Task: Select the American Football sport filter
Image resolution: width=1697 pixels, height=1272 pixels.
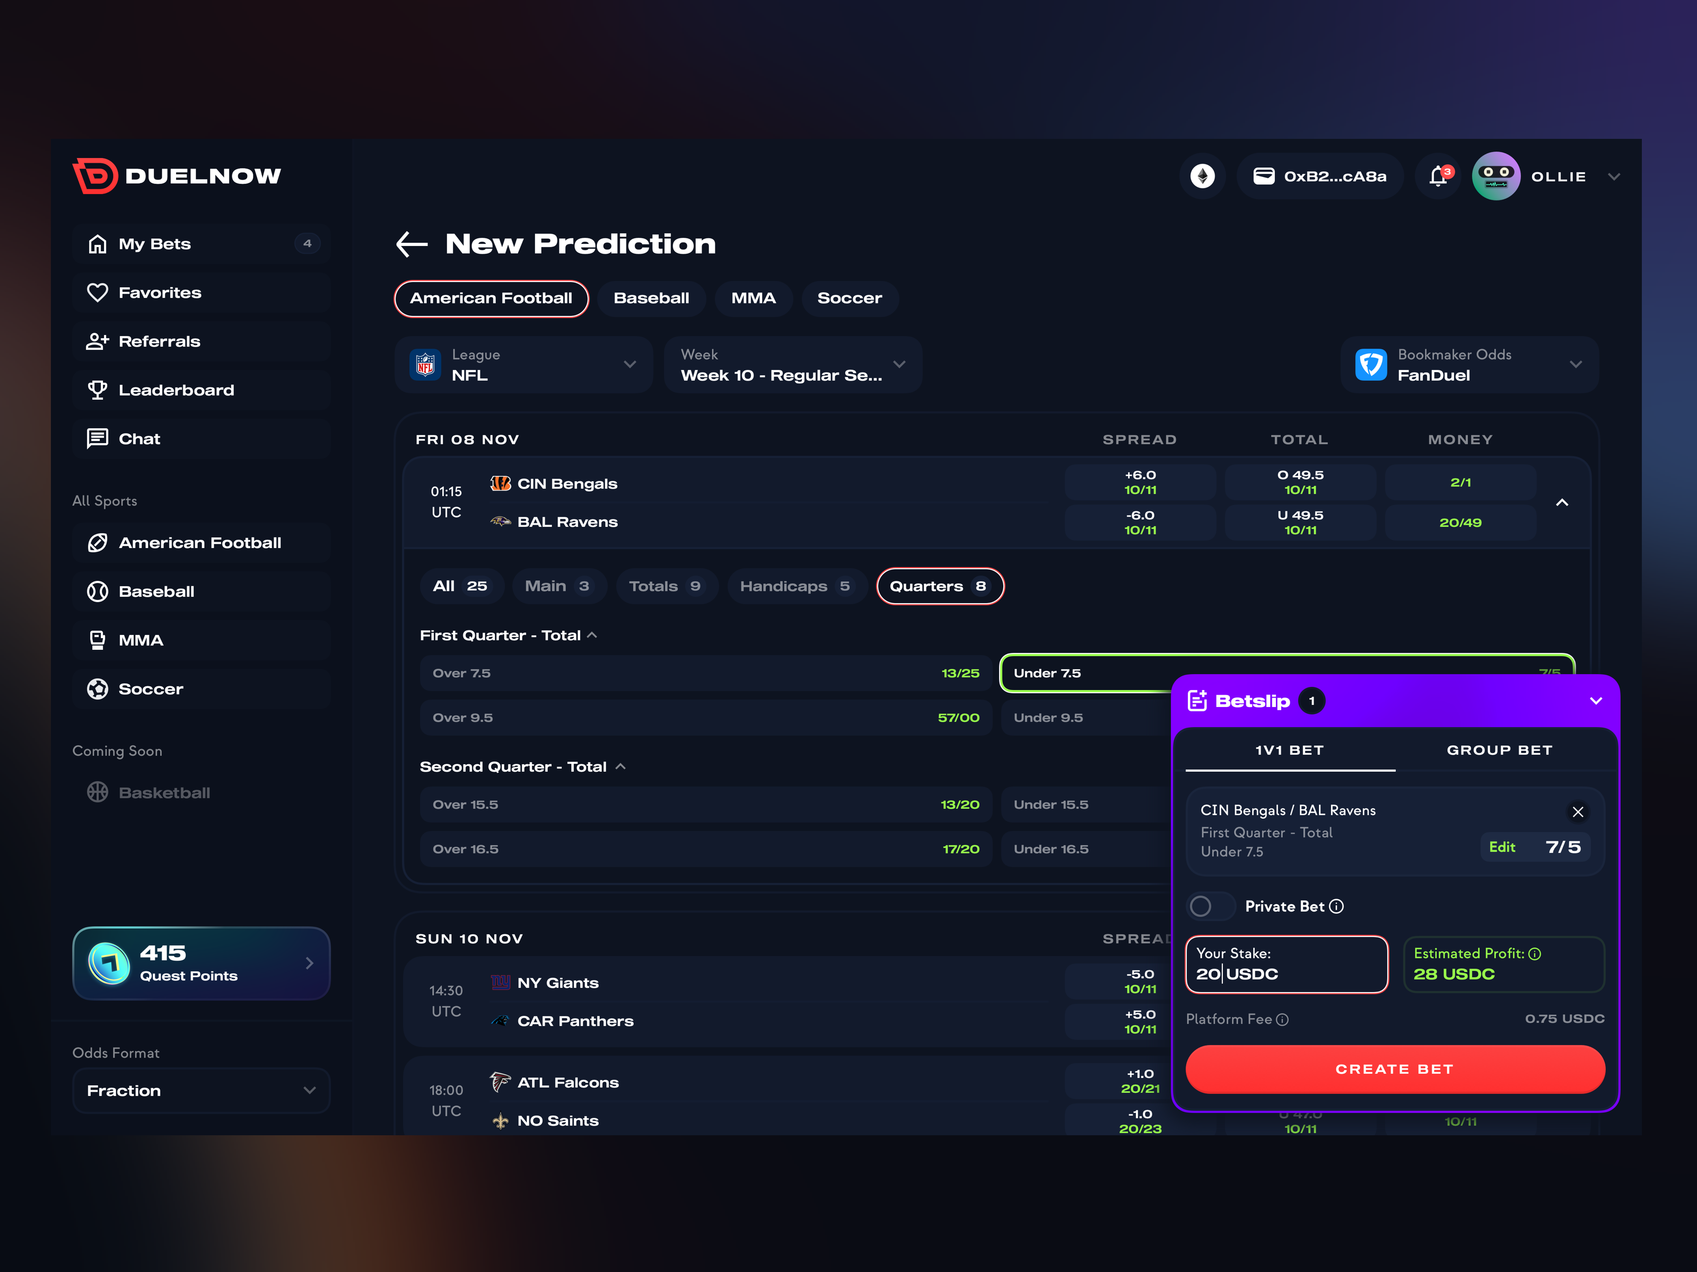Action: pyautogui.click(x=491, y=298)
